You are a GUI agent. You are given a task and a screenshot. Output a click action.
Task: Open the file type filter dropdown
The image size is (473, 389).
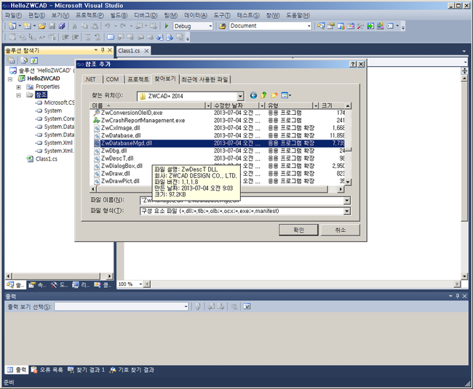[347, 211]
